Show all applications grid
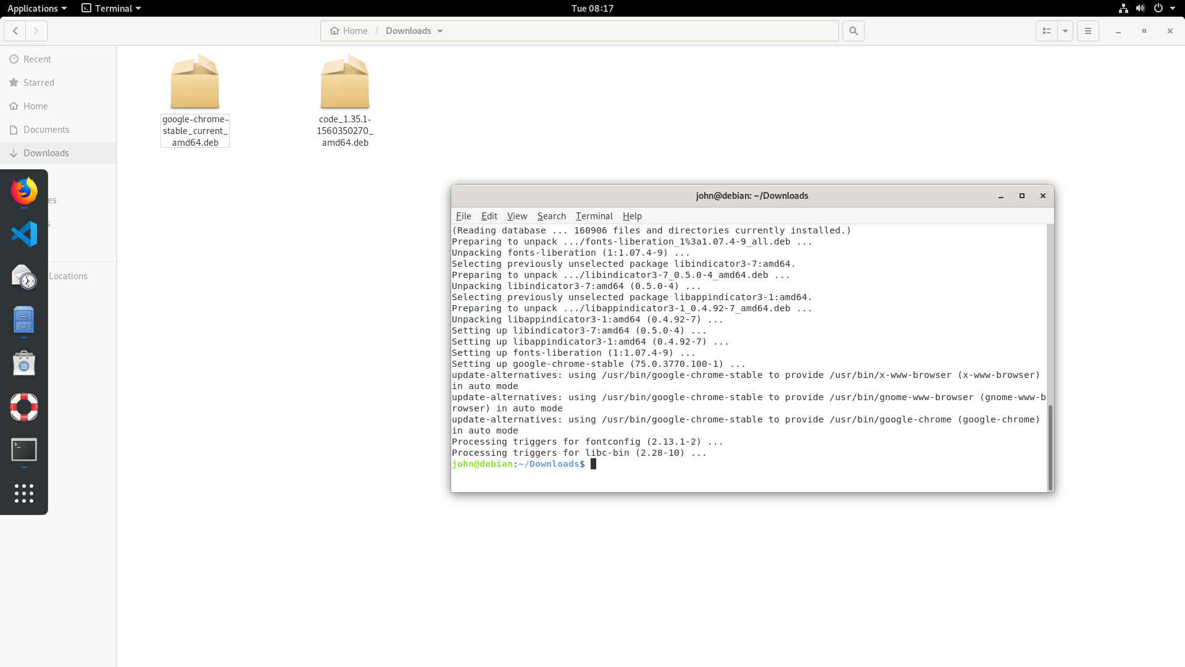The image size is (1185, 667). (24, 493)
